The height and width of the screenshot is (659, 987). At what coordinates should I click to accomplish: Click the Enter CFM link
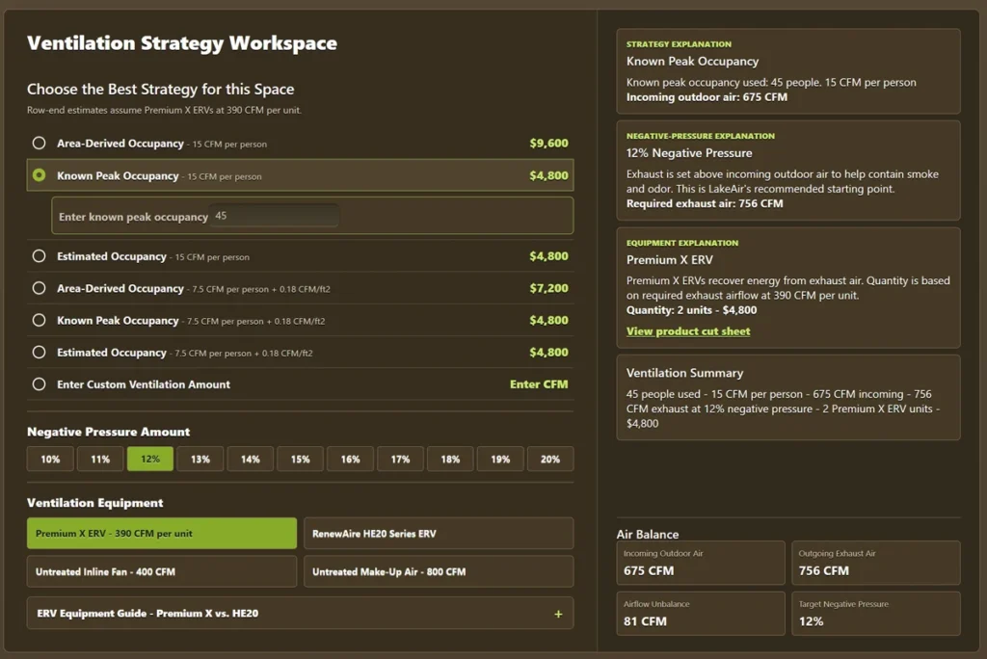538,384
